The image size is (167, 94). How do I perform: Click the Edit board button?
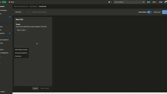(x=157, y=12)
